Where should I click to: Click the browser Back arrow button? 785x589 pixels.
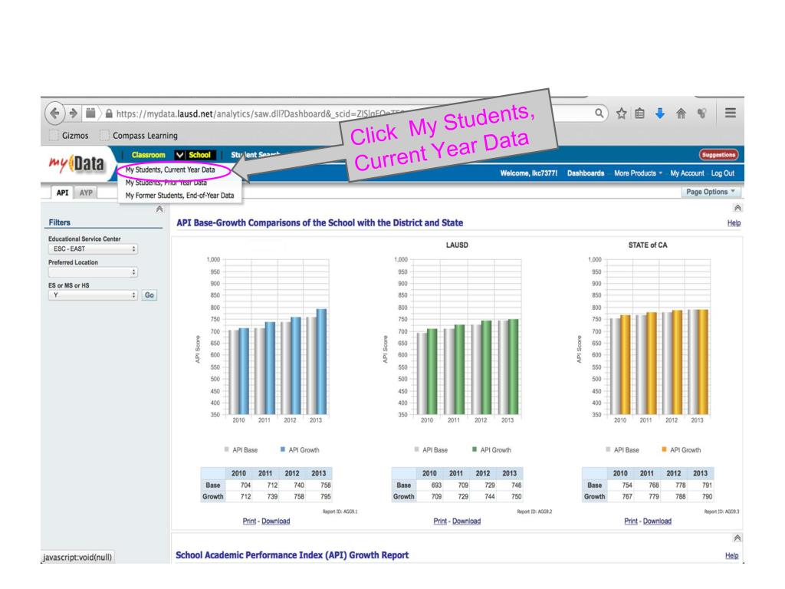click(x=55, y=114)
